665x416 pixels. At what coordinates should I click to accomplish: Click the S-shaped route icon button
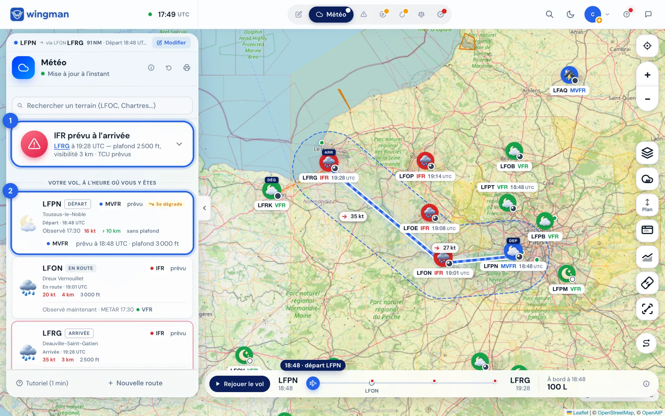646,343
